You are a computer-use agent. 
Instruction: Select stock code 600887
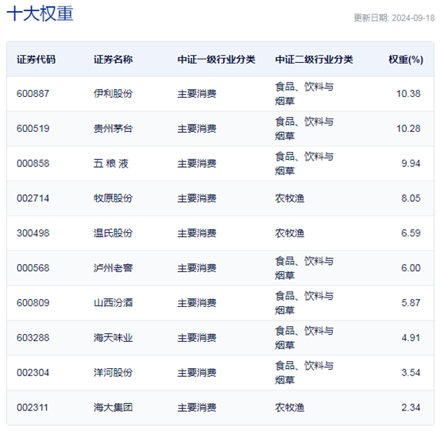point(33,94)
